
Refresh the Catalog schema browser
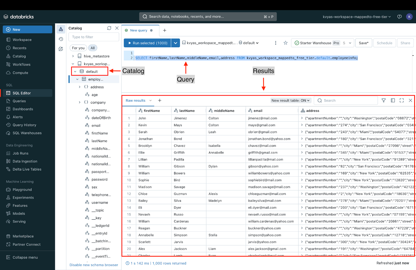109,28
